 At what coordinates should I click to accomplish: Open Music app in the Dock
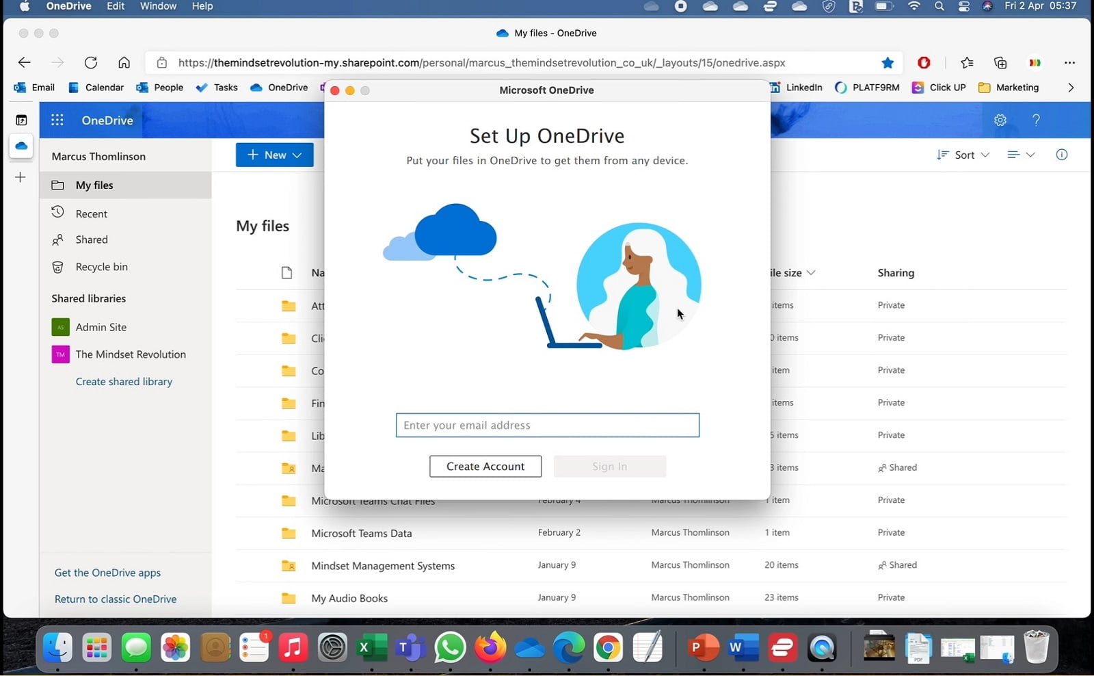click(x=293, y=647)
